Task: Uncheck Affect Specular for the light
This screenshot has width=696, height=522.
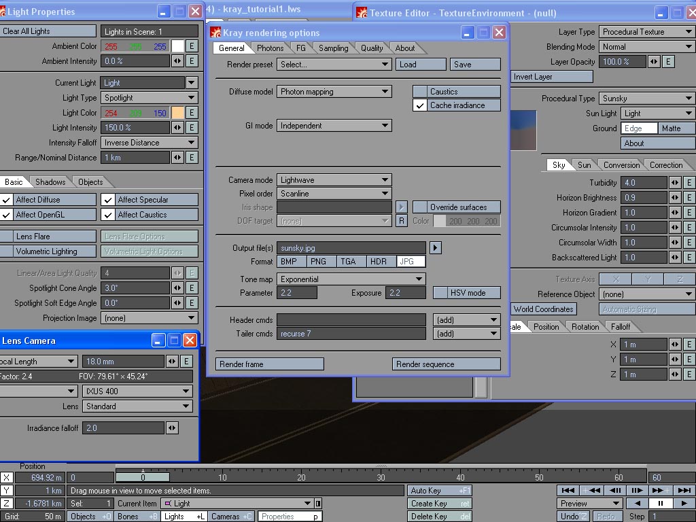Action: (x=108, y=200)
